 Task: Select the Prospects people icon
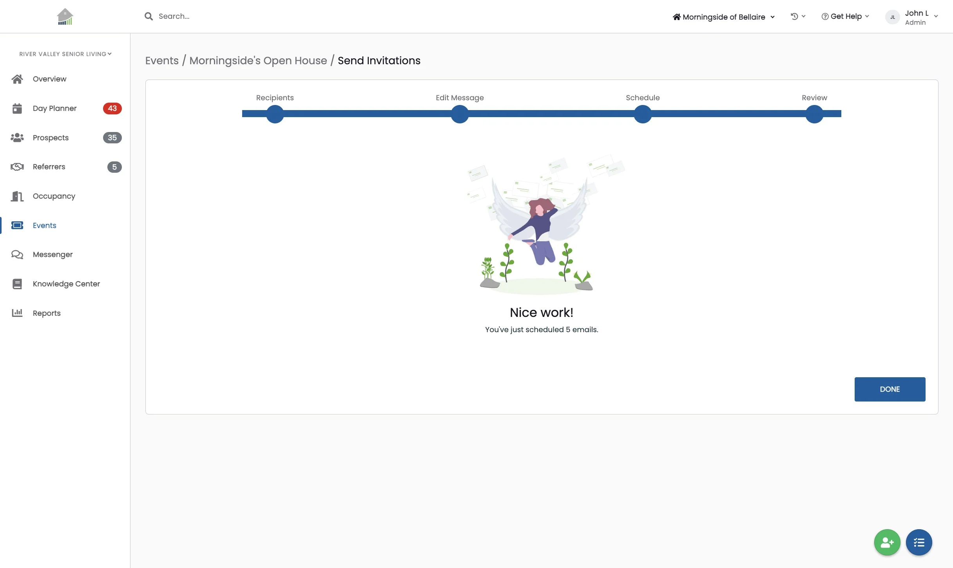point(17,137)
